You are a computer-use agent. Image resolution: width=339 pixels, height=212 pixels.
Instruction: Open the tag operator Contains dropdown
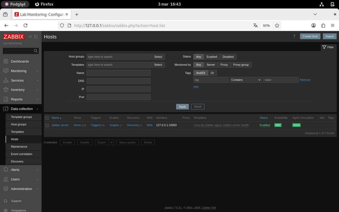point(246,80)
